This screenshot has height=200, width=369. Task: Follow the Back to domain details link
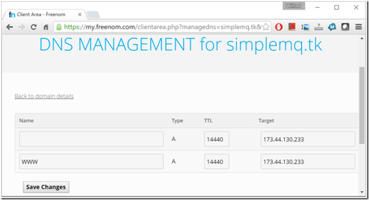[x=44, y=96]
